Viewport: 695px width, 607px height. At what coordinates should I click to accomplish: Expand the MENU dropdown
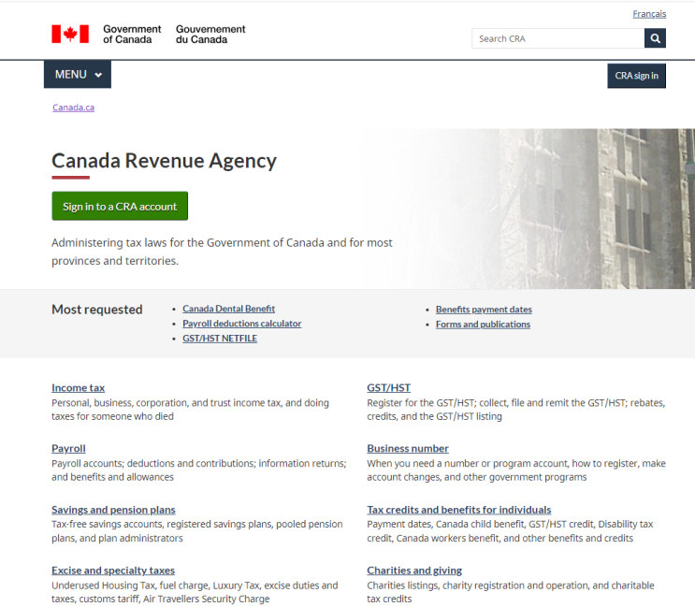78,75
